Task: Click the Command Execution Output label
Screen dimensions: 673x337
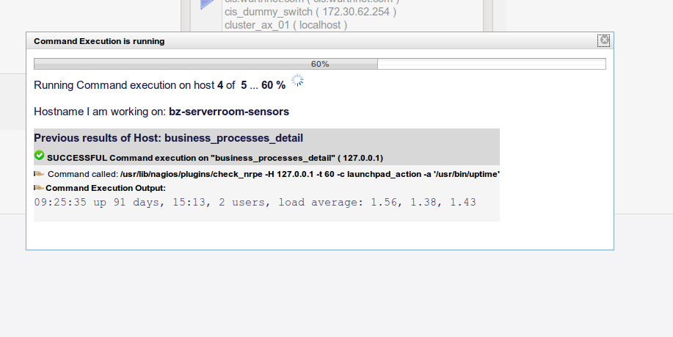Action: (x=106, y=188)
